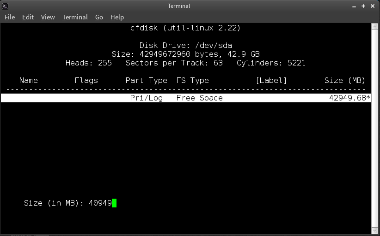Viewport: 380px width, 236px height.
Task: Click the terminal icon in title bar
Action: [5, 6]
